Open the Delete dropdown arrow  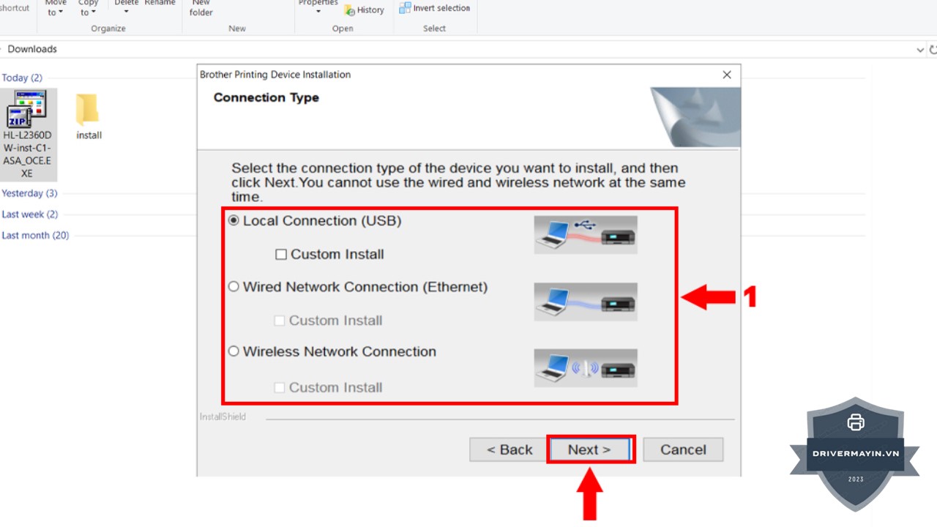(126, 11)
